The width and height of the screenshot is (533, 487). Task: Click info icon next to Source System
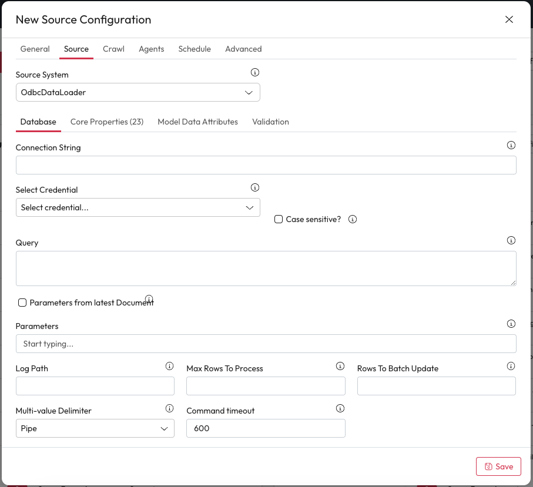click(x=255, y=72)
